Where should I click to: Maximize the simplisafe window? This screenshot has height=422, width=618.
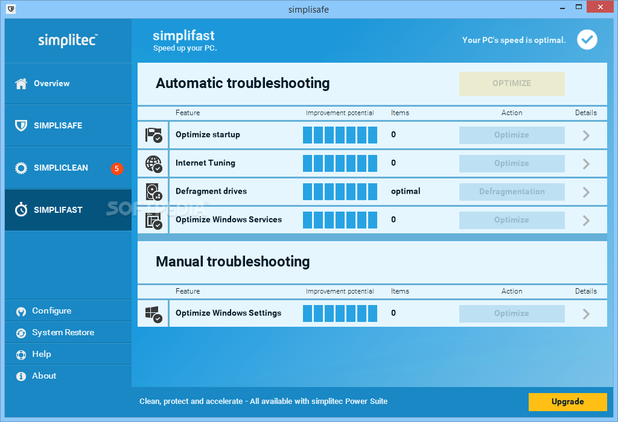point(578,7)
